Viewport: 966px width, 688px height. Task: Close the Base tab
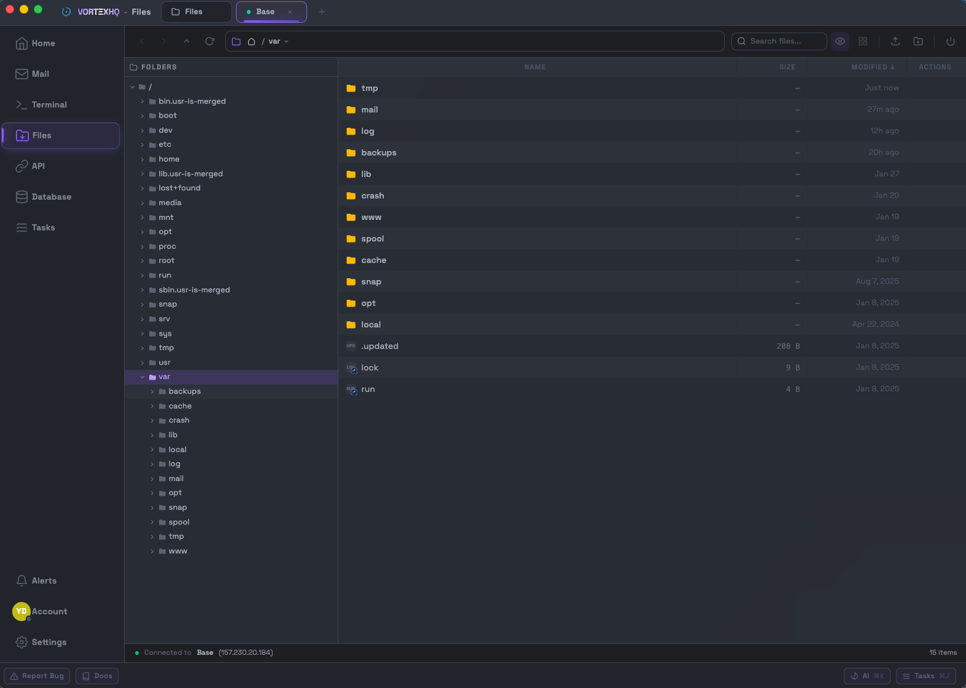coord(290,12)
